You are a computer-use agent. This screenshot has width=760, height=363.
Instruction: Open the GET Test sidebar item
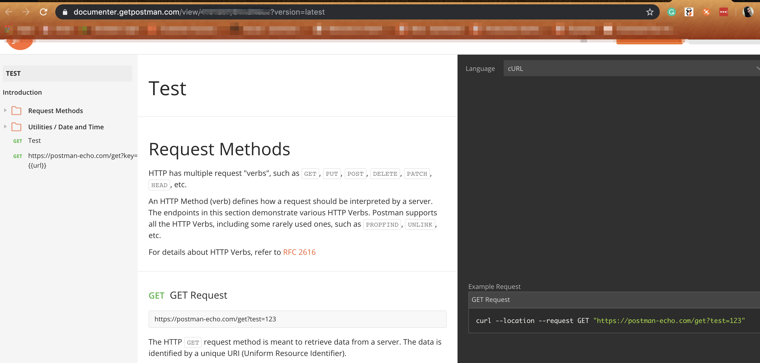(34, 141)
